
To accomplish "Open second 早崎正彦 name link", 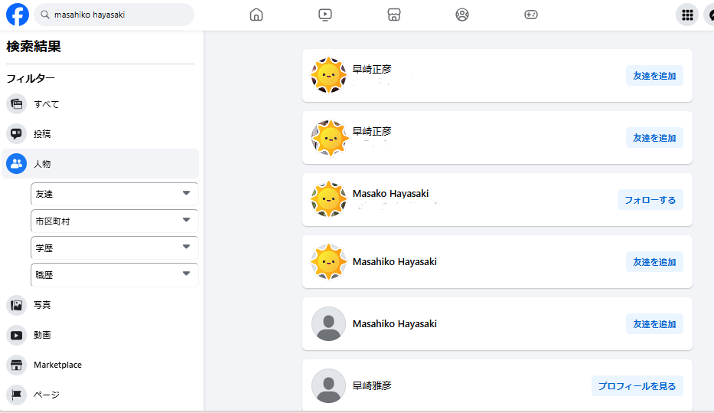I will tap(372, 131).
